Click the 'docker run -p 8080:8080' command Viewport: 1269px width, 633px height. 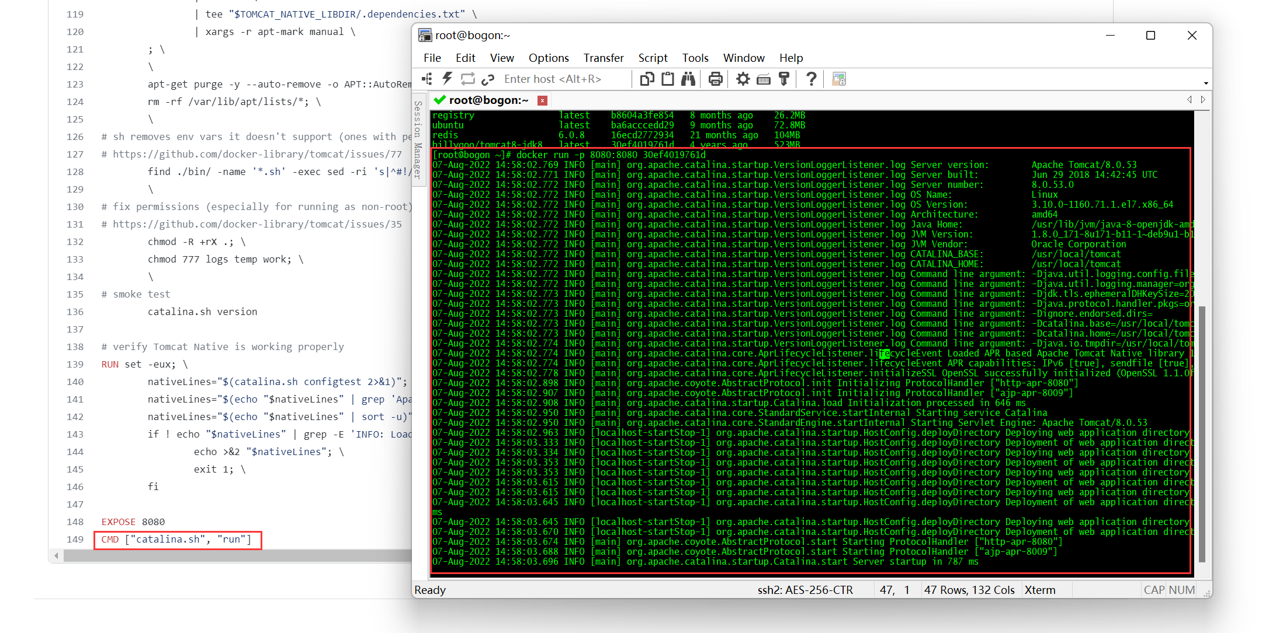point(611,155)
